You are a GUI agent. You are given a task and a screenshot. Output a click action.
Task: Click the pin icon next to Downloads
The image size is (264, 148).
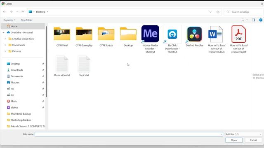(43, 70)
